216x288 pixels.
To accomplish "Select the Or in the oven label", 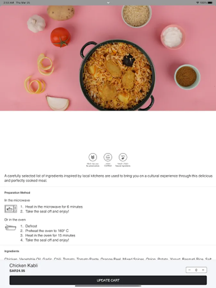I will coord(15,220).
